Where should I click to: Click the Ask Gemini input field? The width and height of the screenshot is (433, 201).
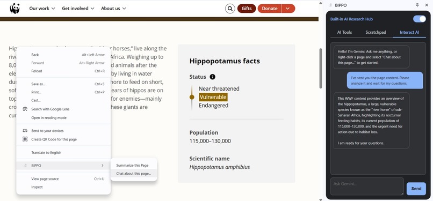(367, 187)
